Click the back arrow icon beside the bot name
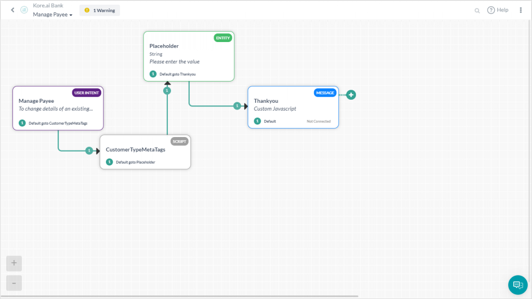Screen dimensions: 532x299 [x=12, y=9]
